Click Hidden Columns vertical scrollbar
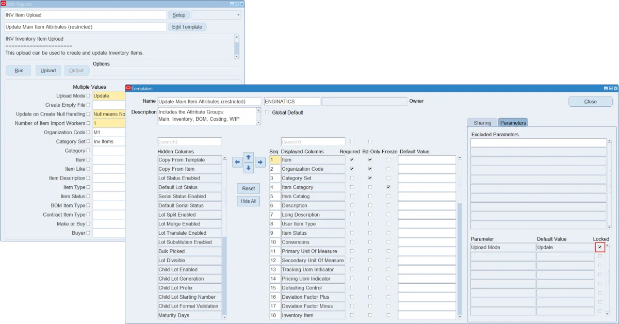619x324 pixels. pyautogui.click(x=224, y=237)
